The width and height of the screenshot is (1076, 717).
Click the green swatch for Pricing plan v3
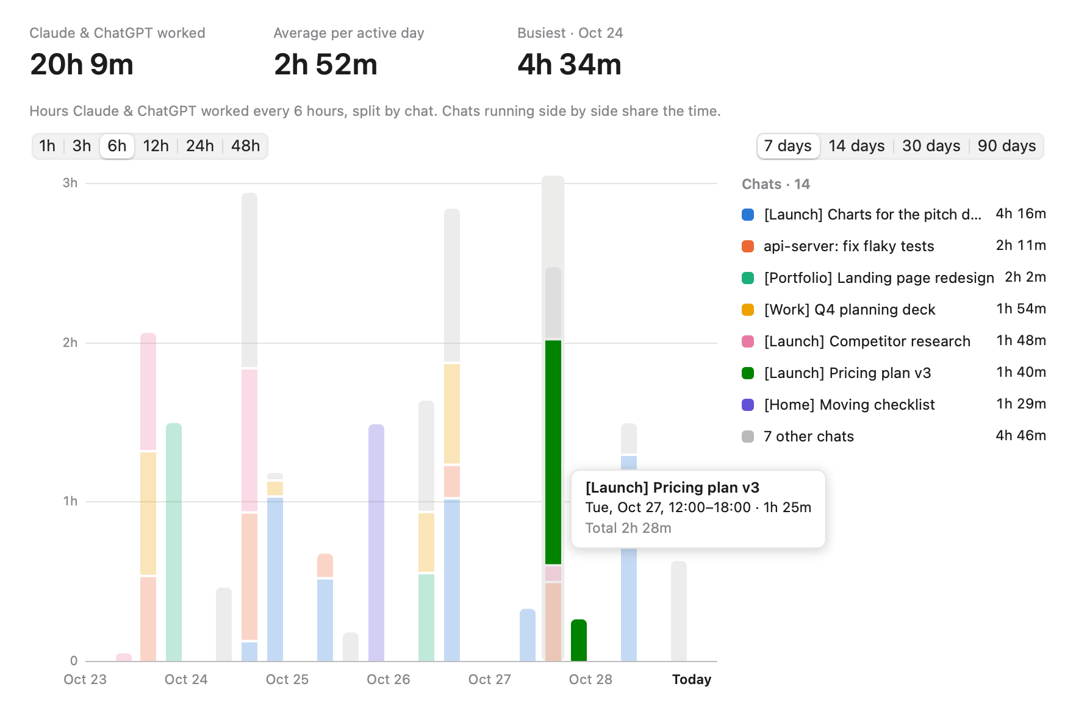pyautogui.click(x=748, y=373)
